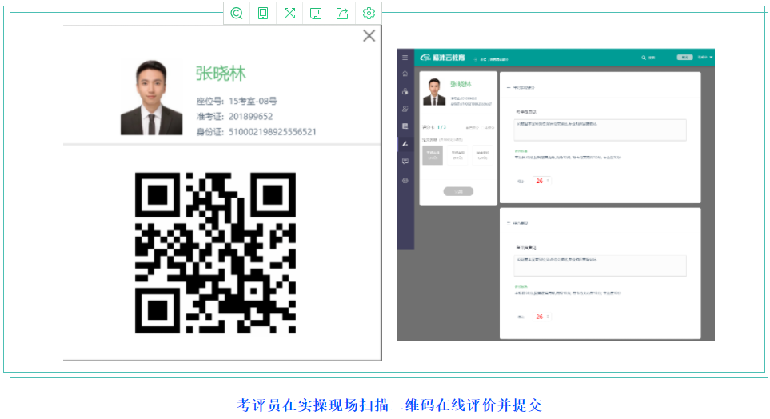
Task: Collapse the lower scoring section via minus icon
Action: (x=509, y=223)
